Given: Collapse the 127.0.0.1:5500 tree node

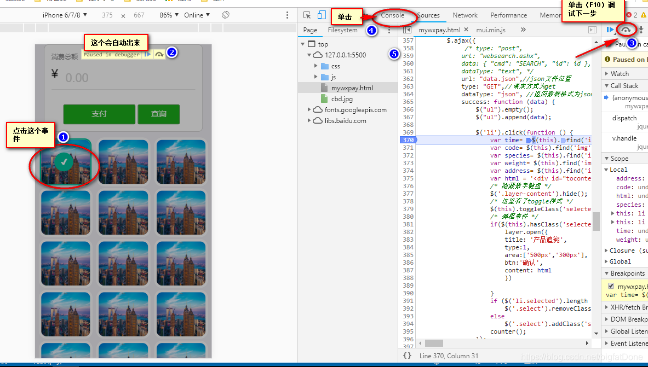Looking at the screenshot, I should pos(309,55).
